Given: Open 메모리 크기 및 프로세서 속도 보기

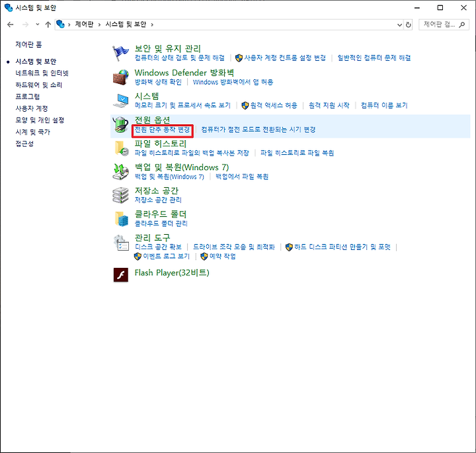Looking at the screenshot, I should coord(182,105).
